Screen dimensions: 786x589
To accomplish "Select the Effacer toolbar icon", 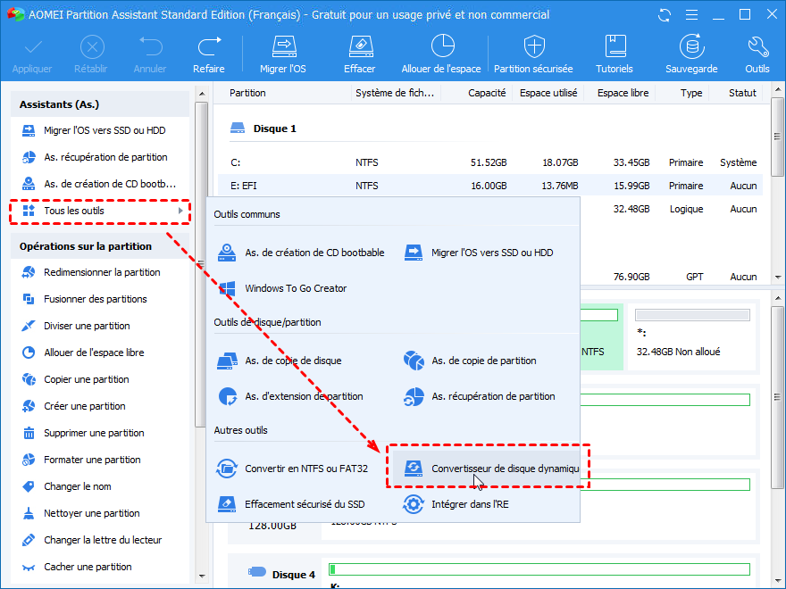I will point(359,54).
